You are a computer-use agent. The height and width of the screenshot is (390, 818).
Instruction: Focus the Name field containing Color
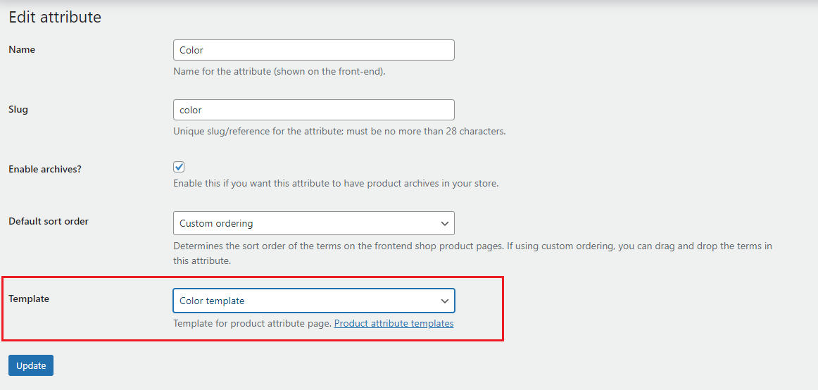(x=313, y=50)
